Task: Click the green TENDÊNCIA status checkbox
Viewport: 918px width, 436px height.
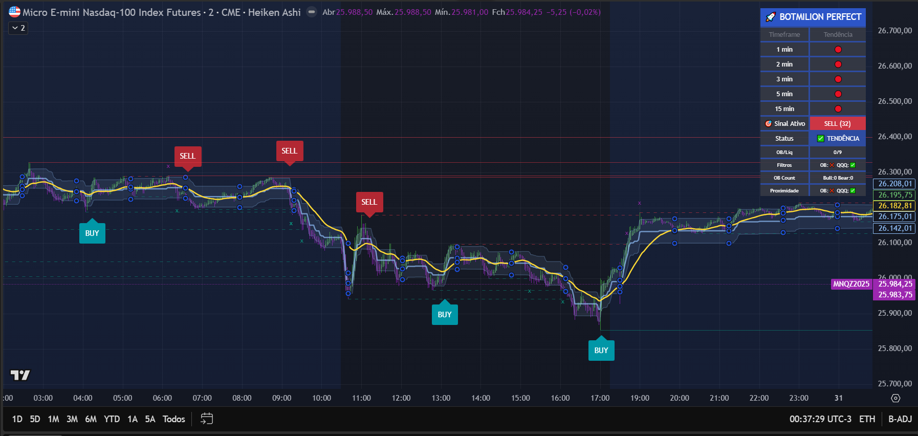Action: coord(820,138)
